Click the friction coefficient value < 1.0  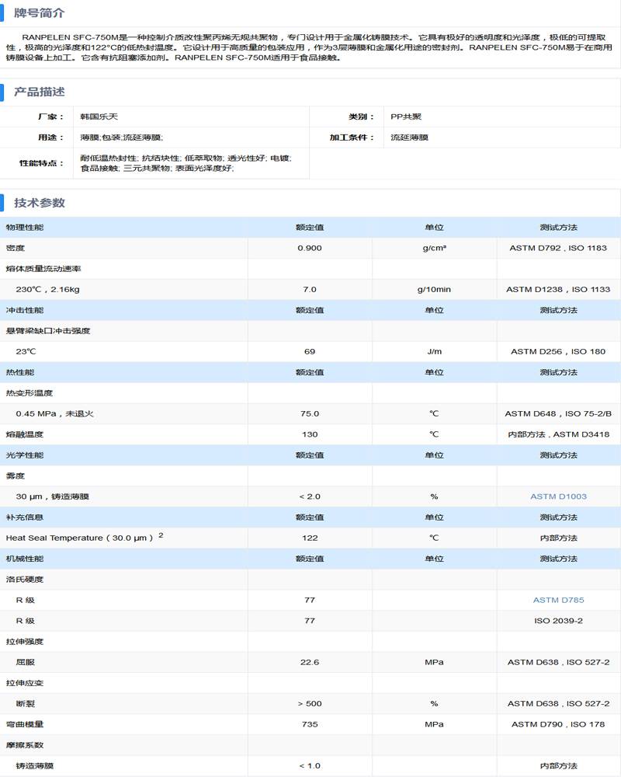coord(310,766)
